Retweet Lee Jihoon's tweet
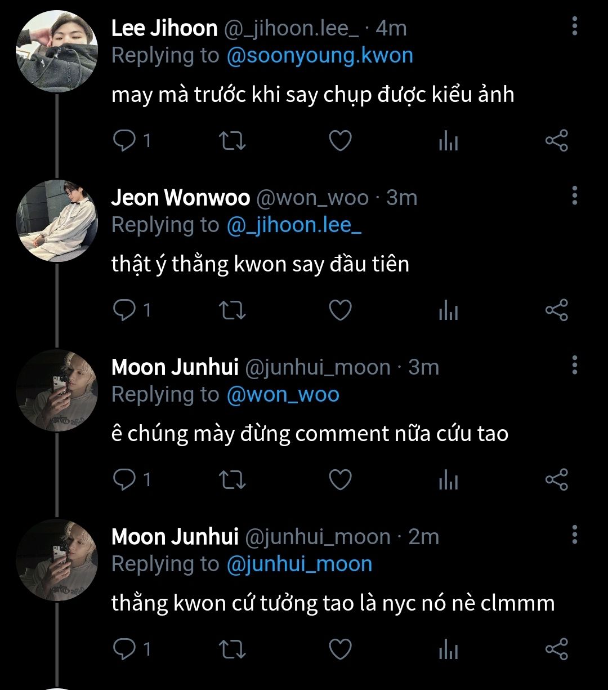This screenshot has height=690, width=608. click(231, 140)
